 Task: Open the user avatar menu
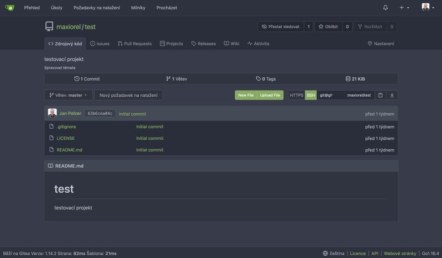pos(428,7)
